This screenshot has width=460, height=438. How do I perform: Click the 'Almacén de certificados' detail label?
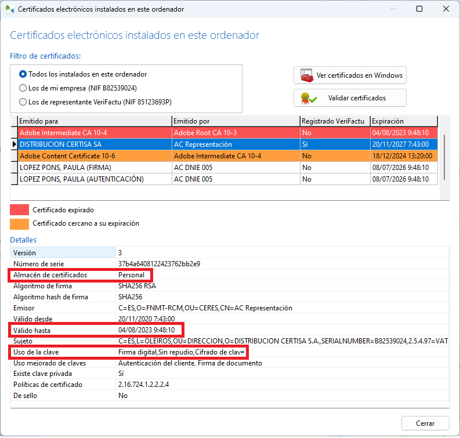coord(50,275)
